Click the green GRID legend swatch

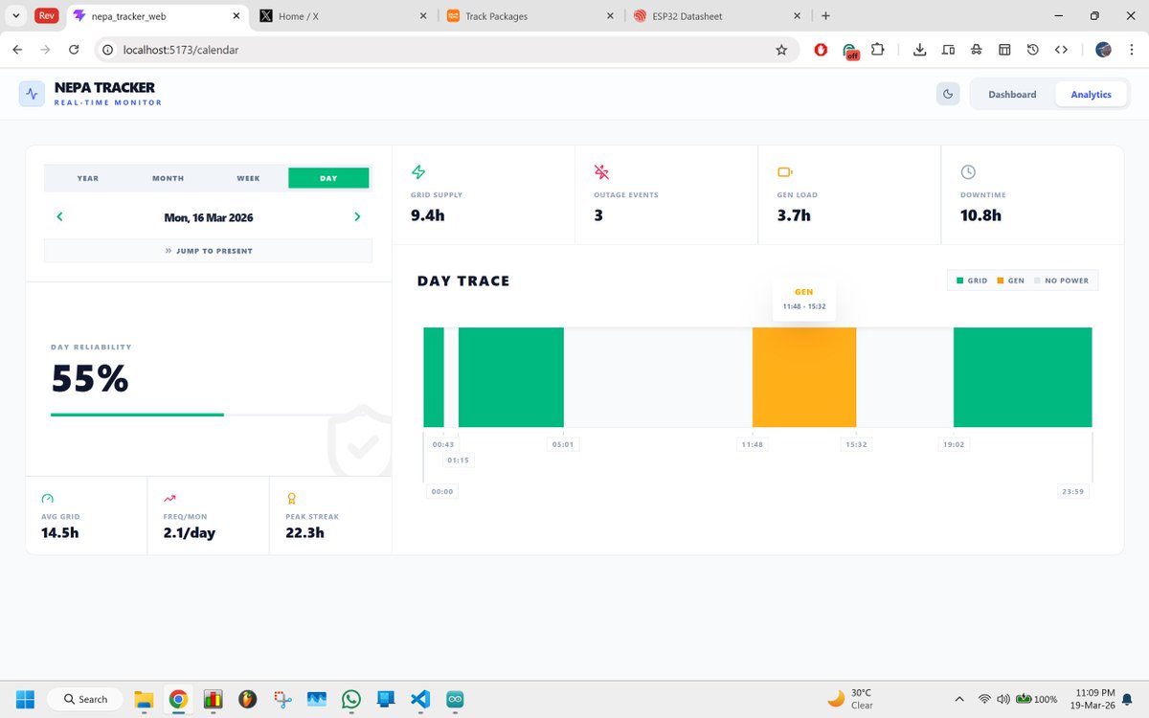coord(960,280)
